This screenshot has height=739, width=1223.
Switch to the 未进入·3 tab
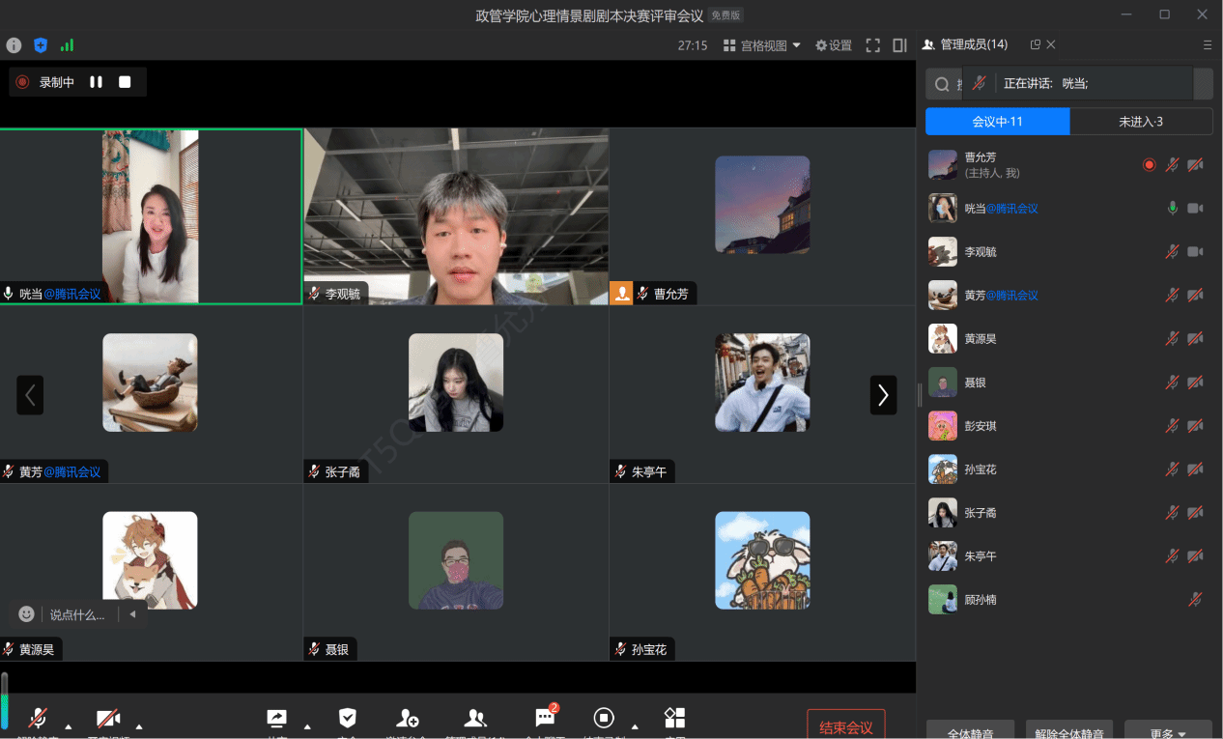point(1141,122)
